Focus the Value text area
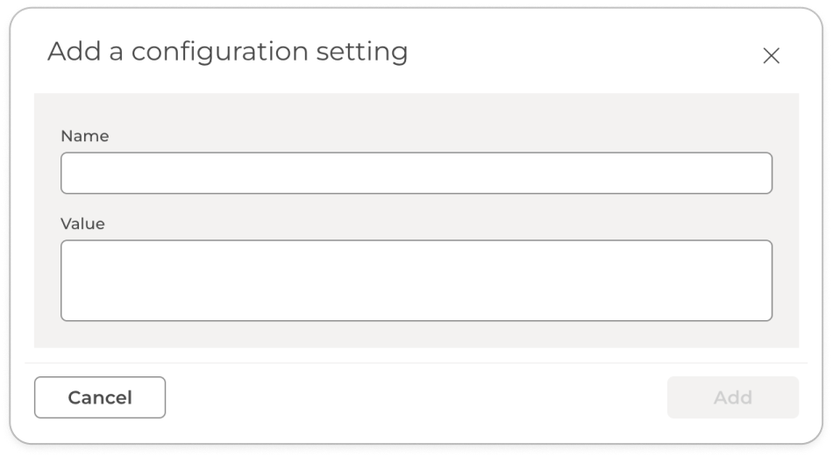 416,281
